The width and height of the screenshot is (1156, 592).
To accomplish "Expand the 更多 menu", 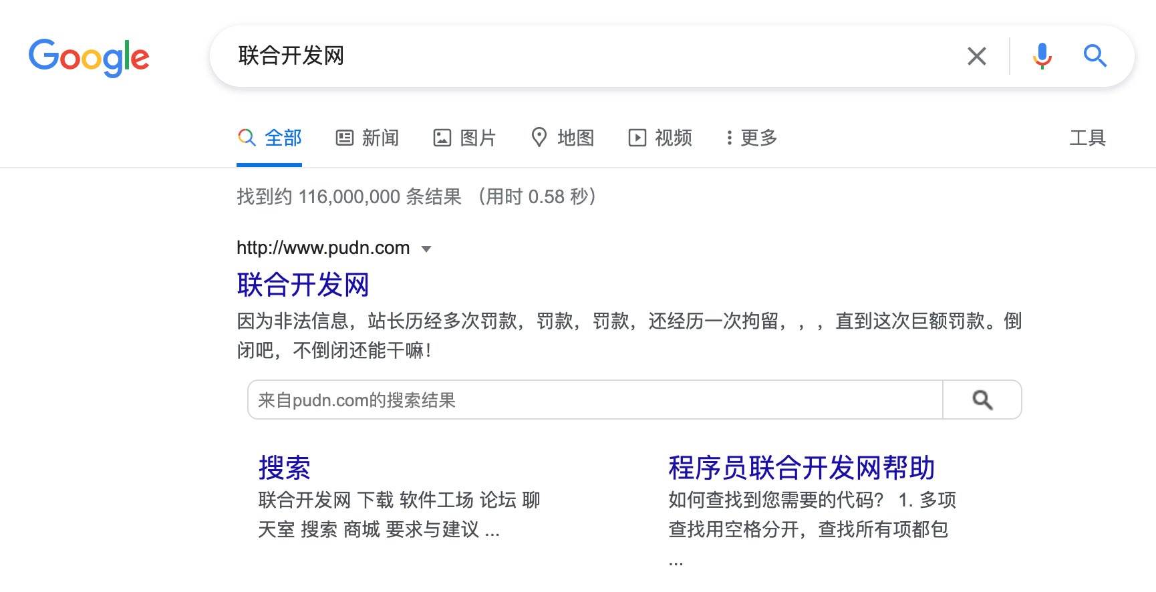I will [752, 138].
